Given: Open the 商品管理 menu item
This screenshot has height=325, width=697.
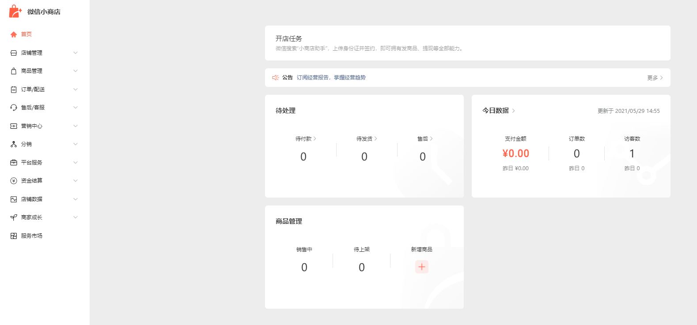Looking at the screenshot, I should pyautogui.click(x=32, y=71).
